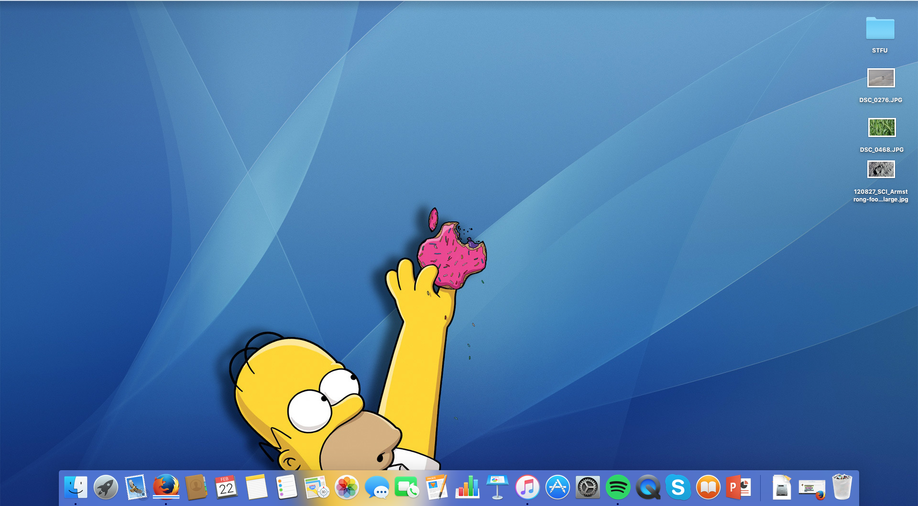Open QuickTime Player
The image size is (918, 506).
point(648,487)
